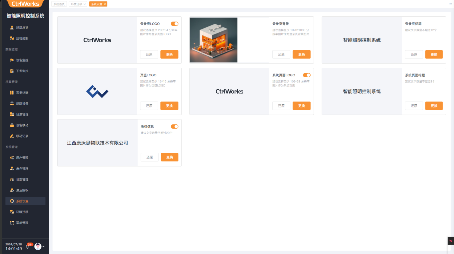The height and width of the screenshot is (254, 454).
Task: Click the 用户管理 sidebar icon
Action: click(12, 158)
